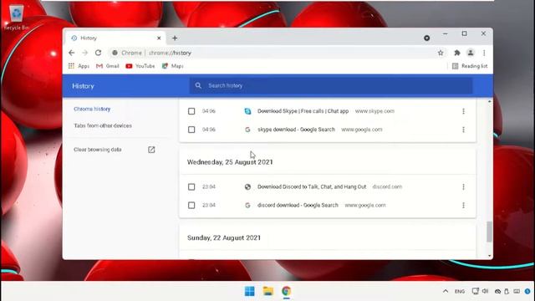
Task: Bookmark this page with the star icon
Action: pyautogui.click(x=441, y=53)
